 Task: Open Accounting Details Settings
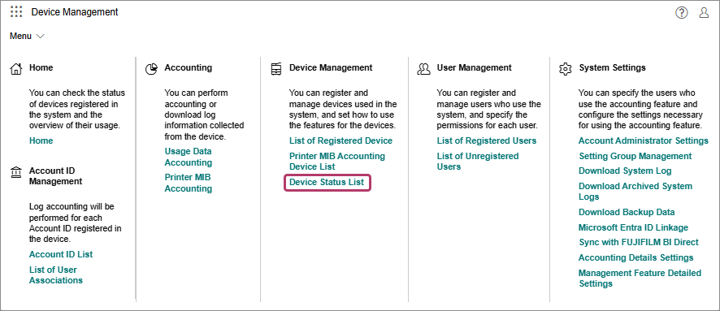click(x=636, y=257)
